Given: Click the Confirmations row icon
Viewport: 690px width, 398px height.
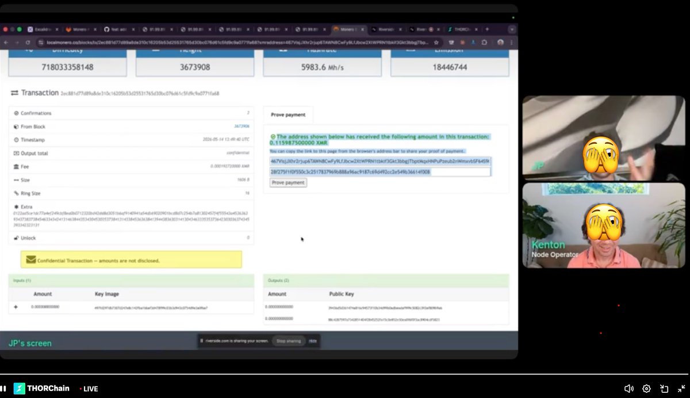Looking at the screenshot, I should tap(16, 113).
